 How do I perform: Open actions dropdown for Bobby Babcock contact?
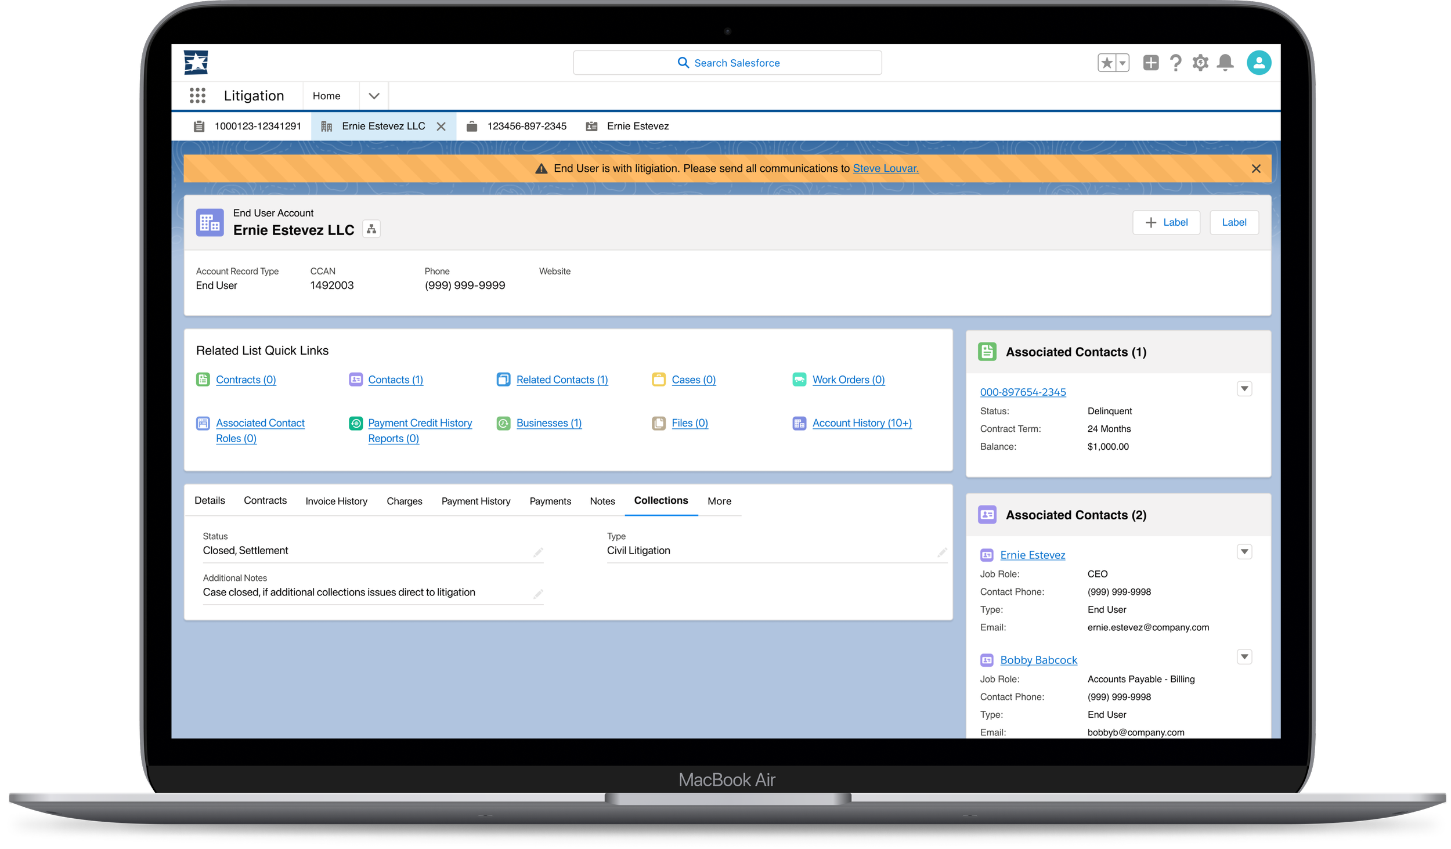coord(1244,656)
